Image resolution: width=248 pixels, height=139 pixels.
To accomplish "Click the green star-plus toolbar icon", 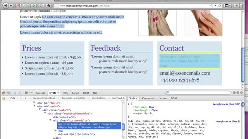I will coord(33,6).
